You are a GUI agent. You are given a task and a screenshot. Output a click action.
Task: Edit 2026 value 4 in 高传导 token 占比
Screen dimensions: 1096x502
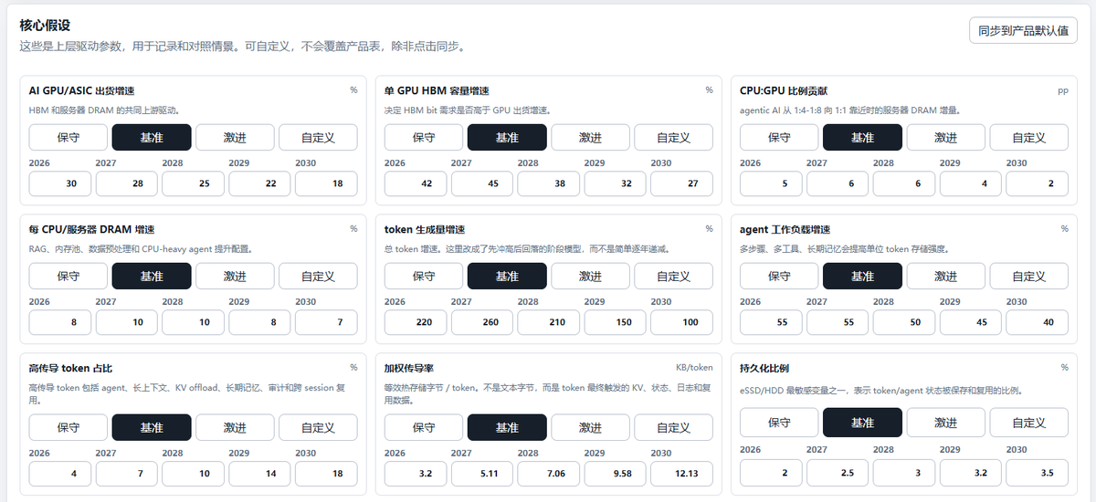click(x=60, y=474)
